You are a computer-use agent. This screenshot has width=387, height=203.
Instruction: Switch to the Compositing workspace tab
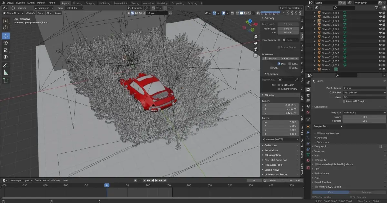178,3
